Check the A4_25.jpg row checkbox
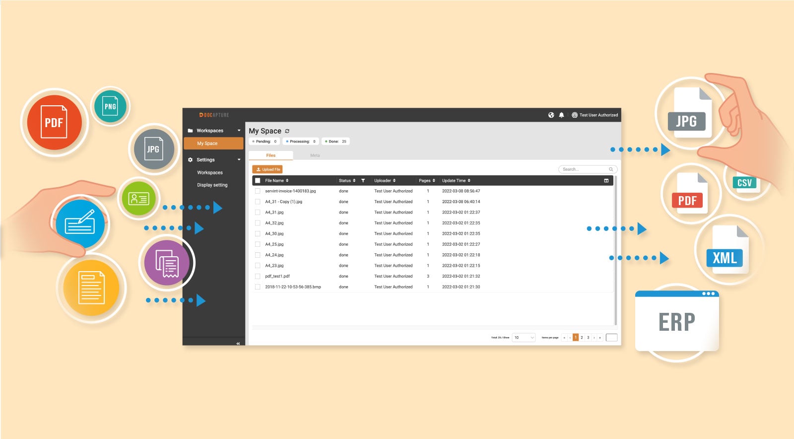Screen dimensions: 794x439 [x=258, y=244]
